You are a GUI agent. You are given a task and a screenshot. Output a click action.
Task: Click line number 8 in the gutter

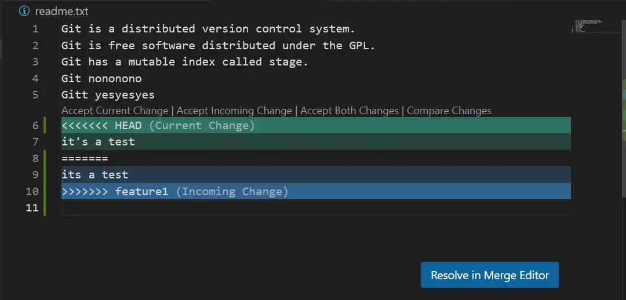(35, 158)
